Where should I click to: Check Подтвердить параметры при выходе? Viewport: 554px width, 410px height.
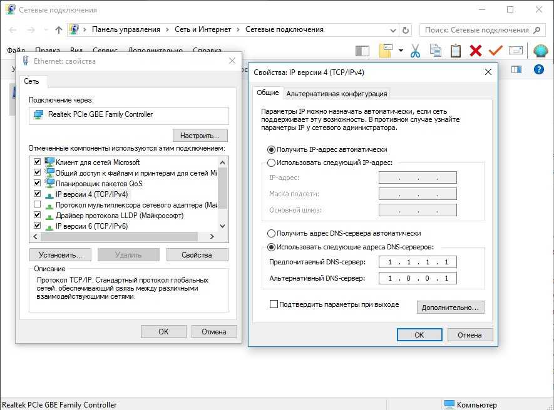tap(274, 304)
